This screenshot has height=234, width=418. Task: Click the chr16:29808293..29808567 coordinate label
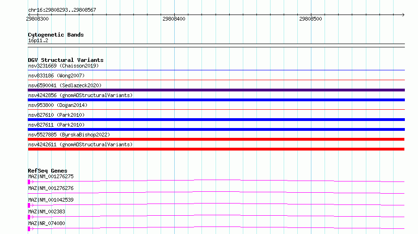point(62,10)
